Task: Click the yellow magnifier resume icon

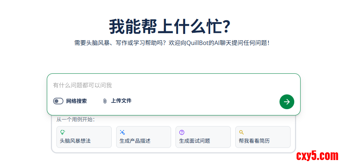Action: point(242,132)
